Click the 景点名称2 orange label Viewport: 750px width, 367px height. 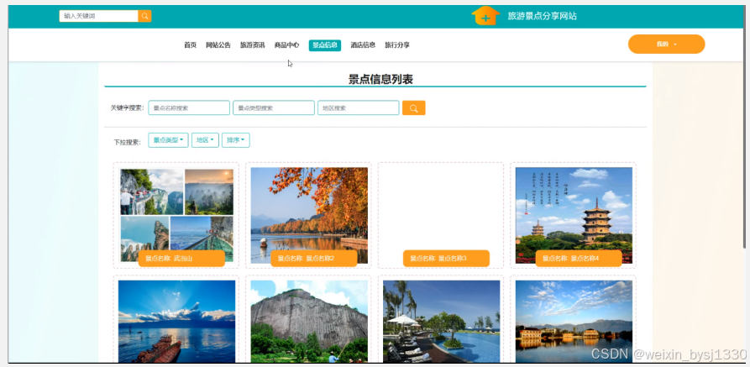click(314, 259)
